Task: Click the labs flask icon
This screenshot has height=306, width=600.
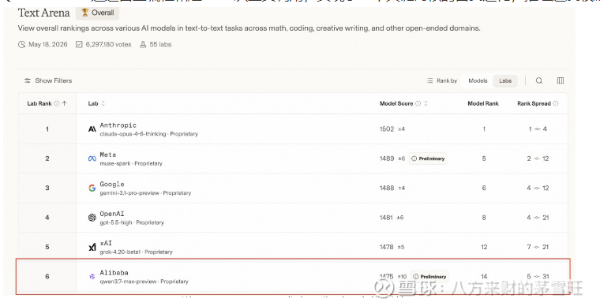Action: point(143,44)
